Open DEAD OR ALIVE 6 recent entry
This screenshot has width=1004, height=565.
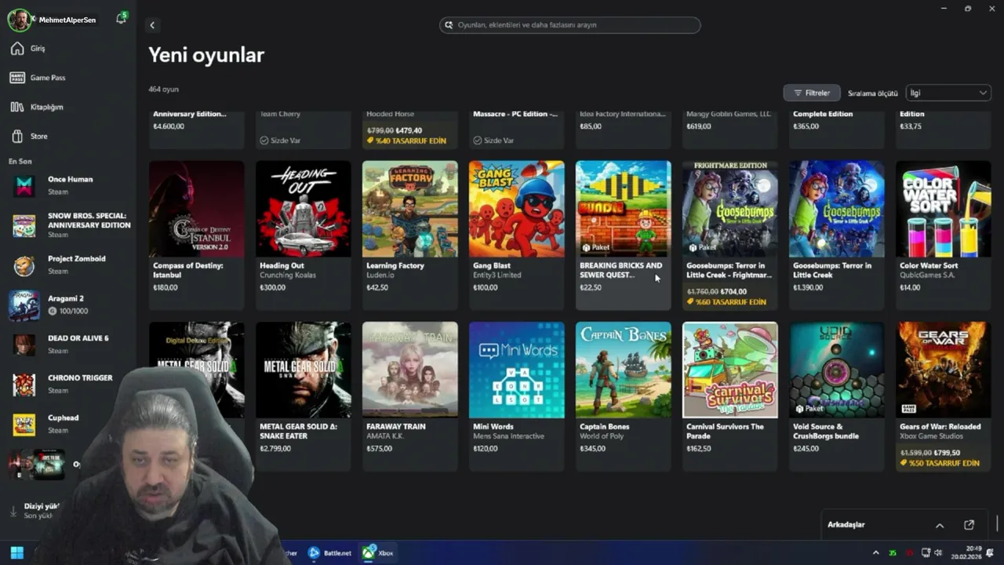click(x=68, y=344)
